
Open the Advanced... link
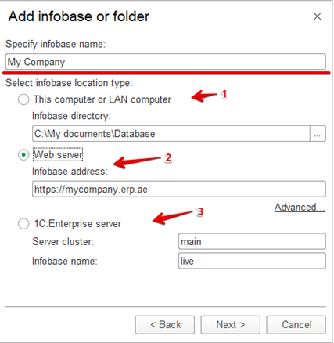(300, 208)
